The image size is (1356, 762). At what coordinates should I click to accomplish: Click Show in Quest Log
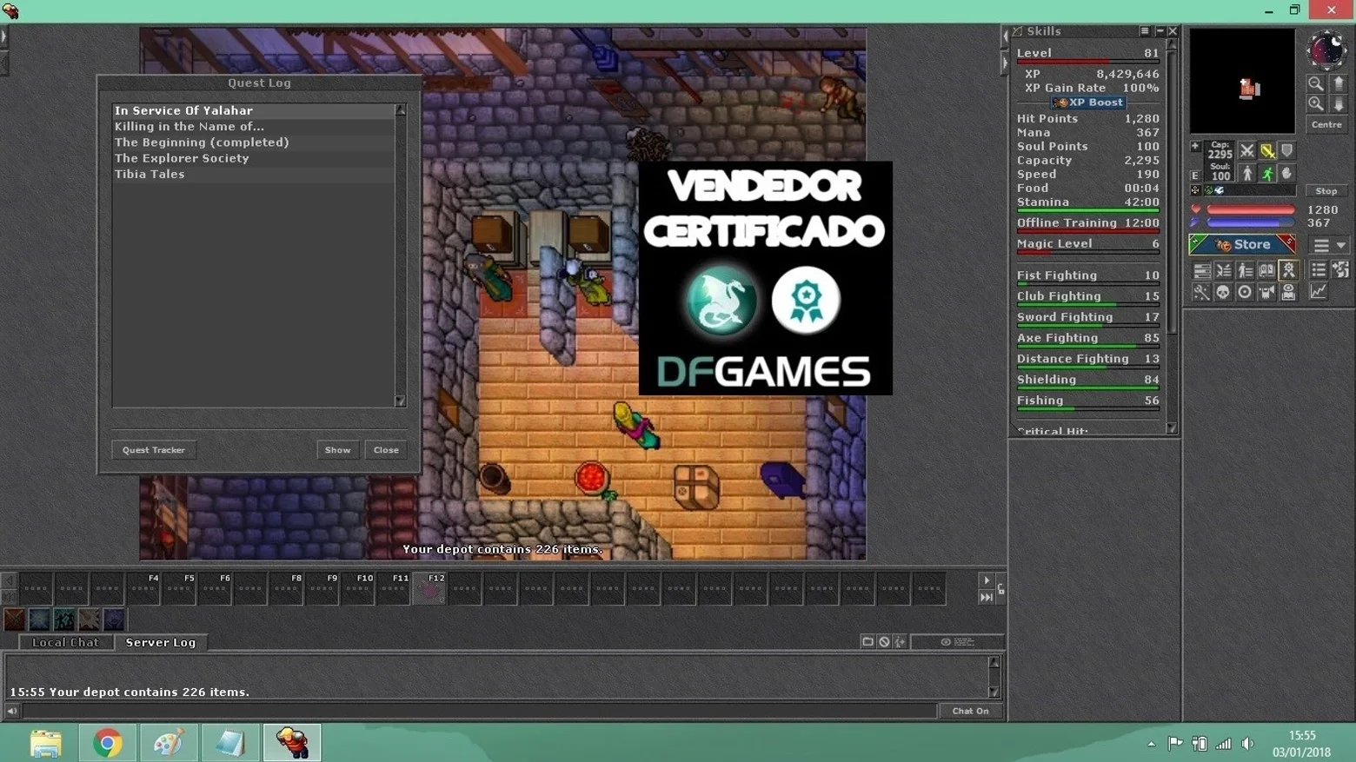click(x=337, y=450)
